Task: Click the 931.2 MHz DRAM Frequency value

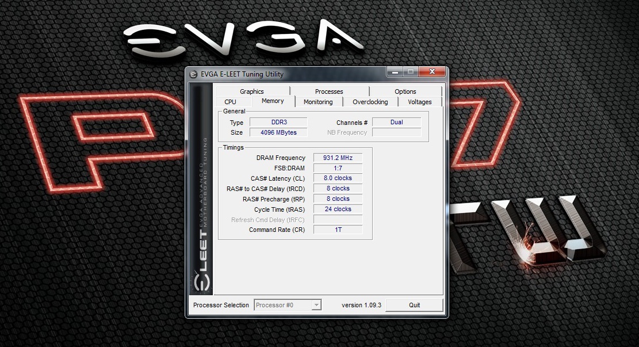Action: [338, 158]
